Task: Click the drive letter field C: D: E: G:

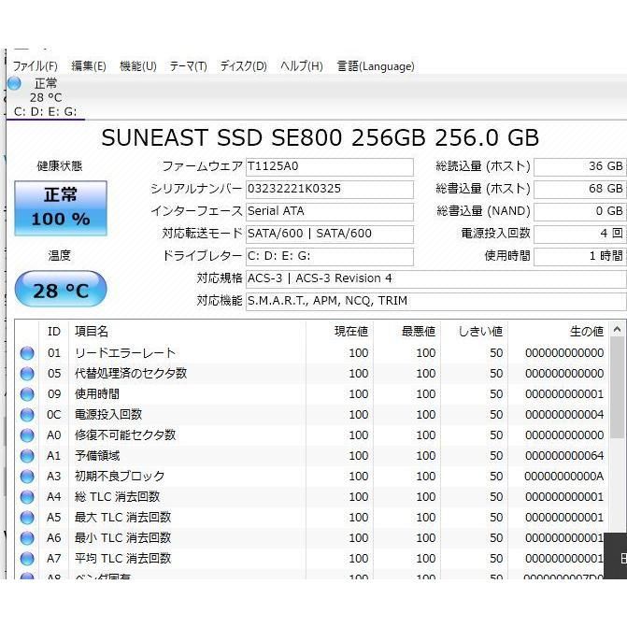Action: click(330, 256)
